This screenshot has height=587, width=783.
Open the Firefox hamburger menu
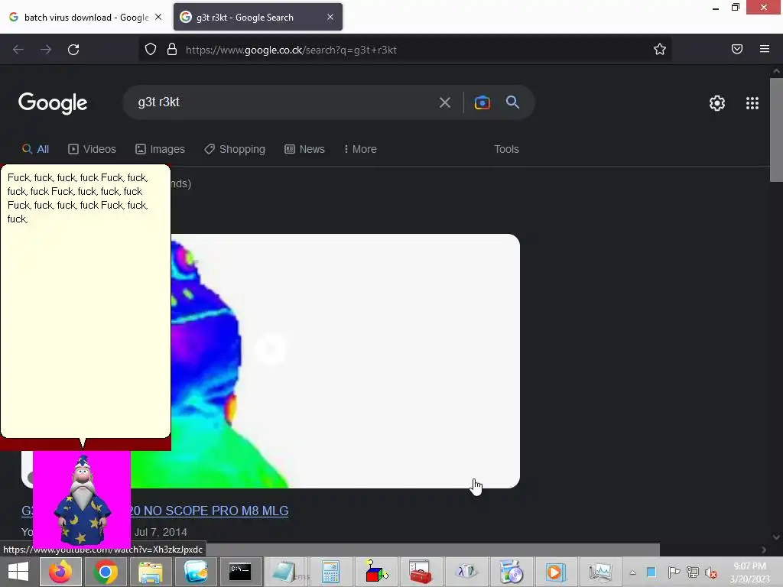(765, 49)
